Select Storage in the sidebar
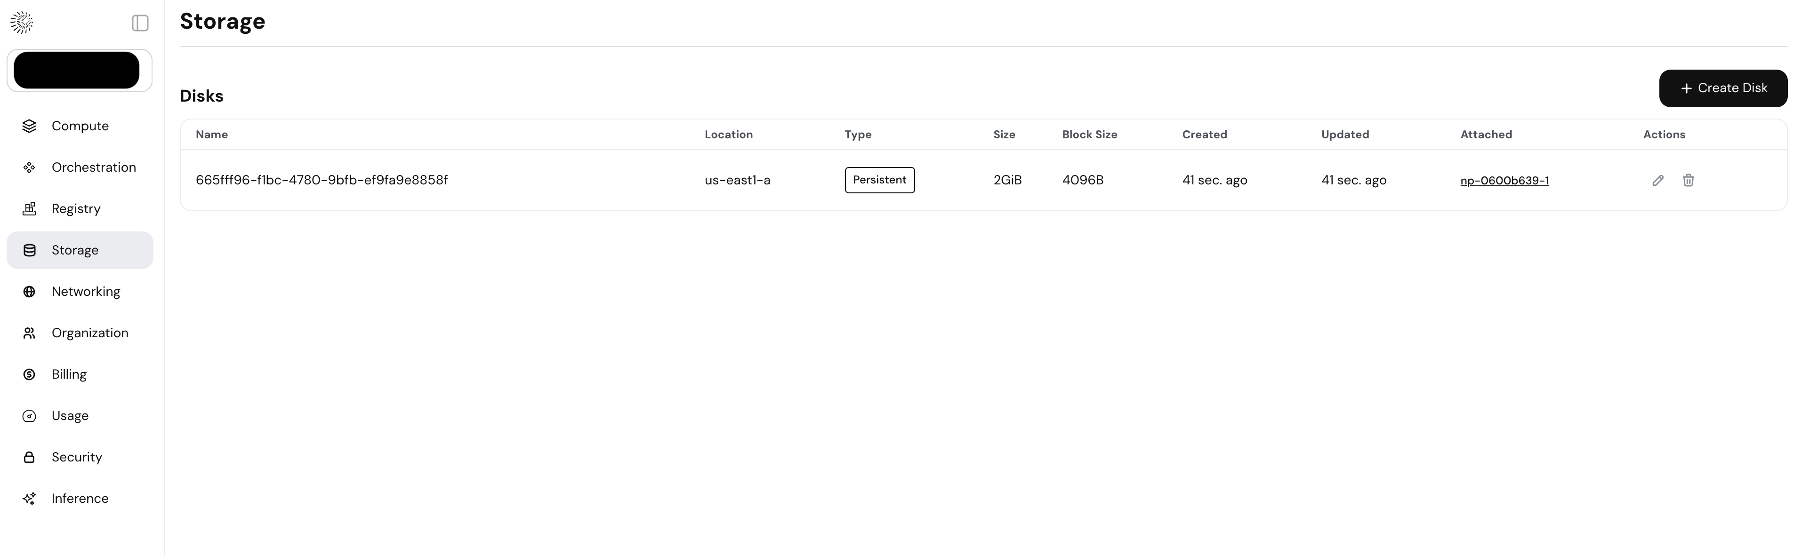The width and height of the screenshot is (1802, 556). 80,250
